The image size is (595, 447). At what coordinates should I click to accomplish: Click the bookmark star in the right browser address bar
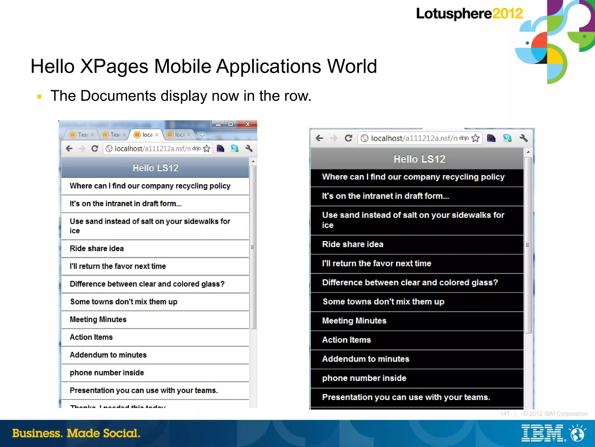(x=475, y=138)
